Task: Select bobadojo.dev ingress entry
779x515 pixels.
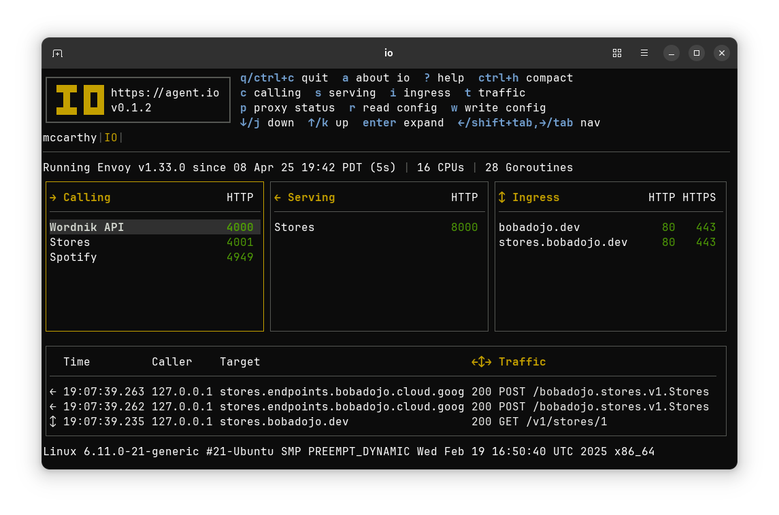Action: (607, 227)
